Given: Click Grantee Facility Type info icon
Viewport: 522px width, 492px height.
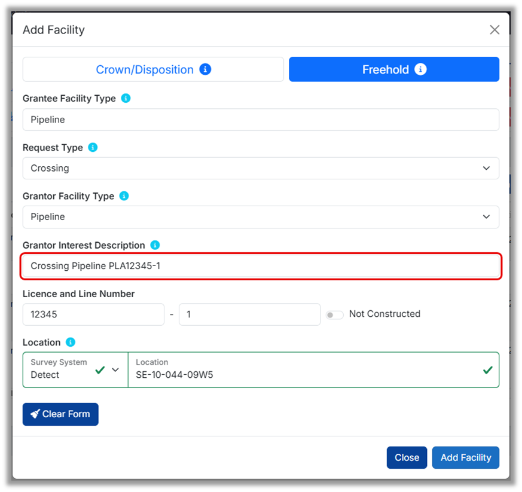Looking at the screenshot, I should point(126,98).
